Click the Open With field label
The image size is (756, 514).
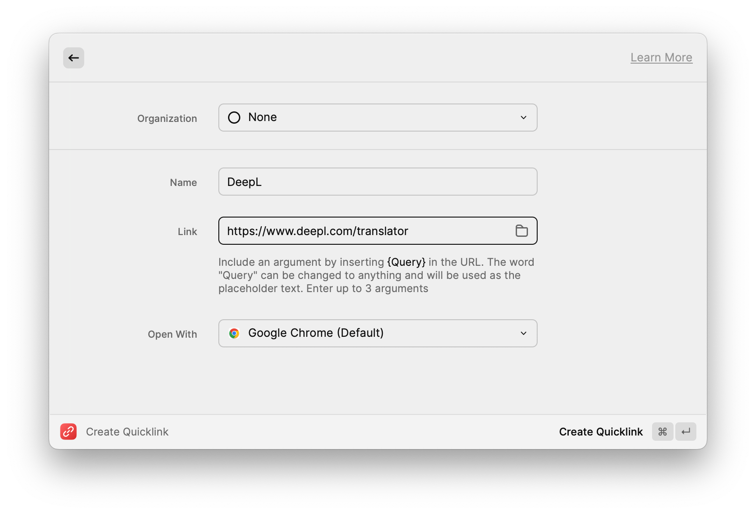point(172,334)
